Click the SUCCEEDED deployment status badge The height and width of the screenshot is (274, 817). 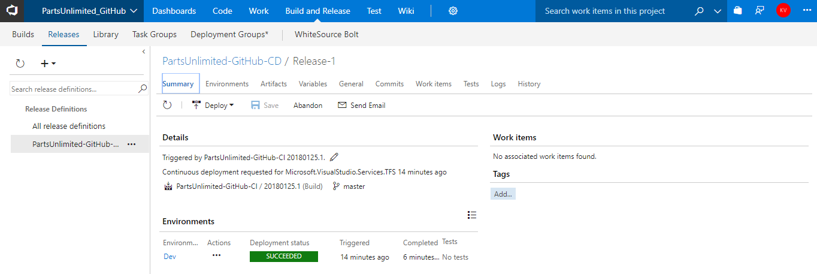tap(284, 257)
